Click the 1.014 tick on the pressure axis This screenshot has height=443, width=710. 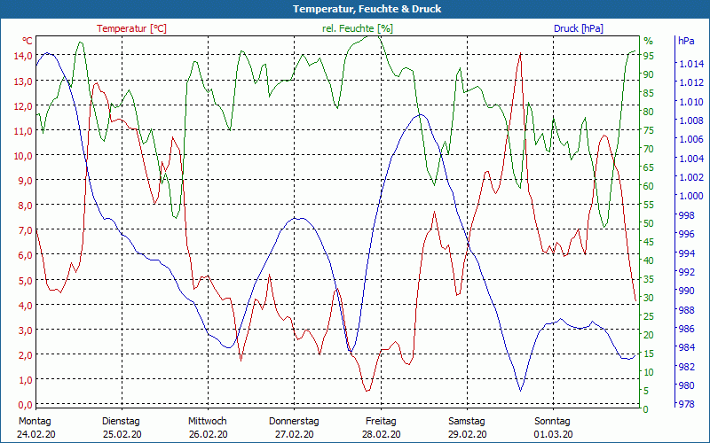click(x=690, y=64)
